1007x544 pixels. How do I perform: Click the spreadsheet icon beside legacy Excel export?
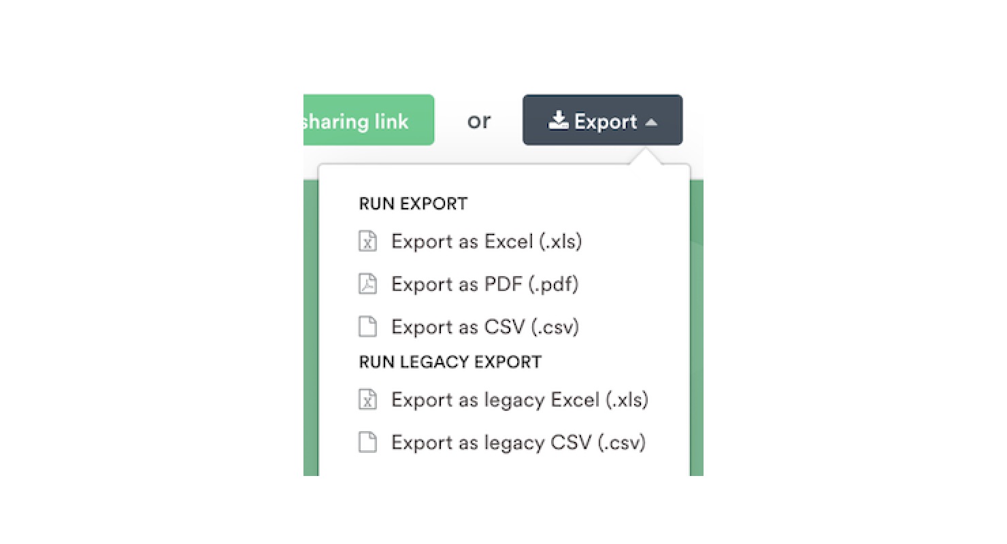pos(367,400)
